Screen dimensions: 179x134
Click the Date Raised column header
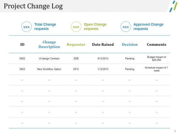103,44
